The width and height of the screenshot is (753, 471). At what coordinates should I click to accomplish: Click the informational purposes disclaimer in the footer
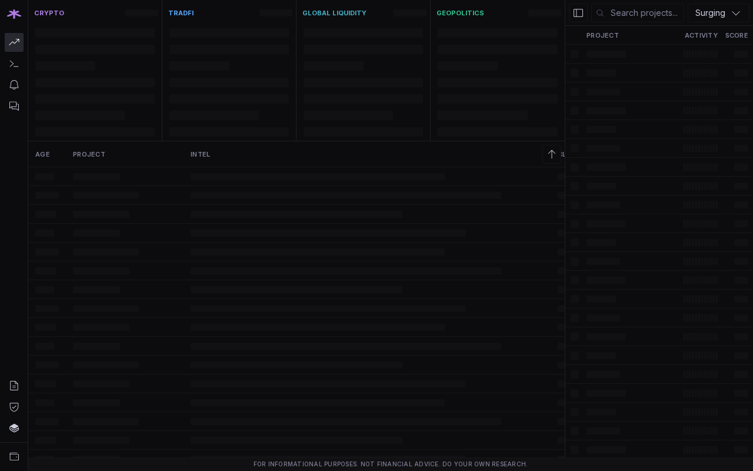[391, 464]
